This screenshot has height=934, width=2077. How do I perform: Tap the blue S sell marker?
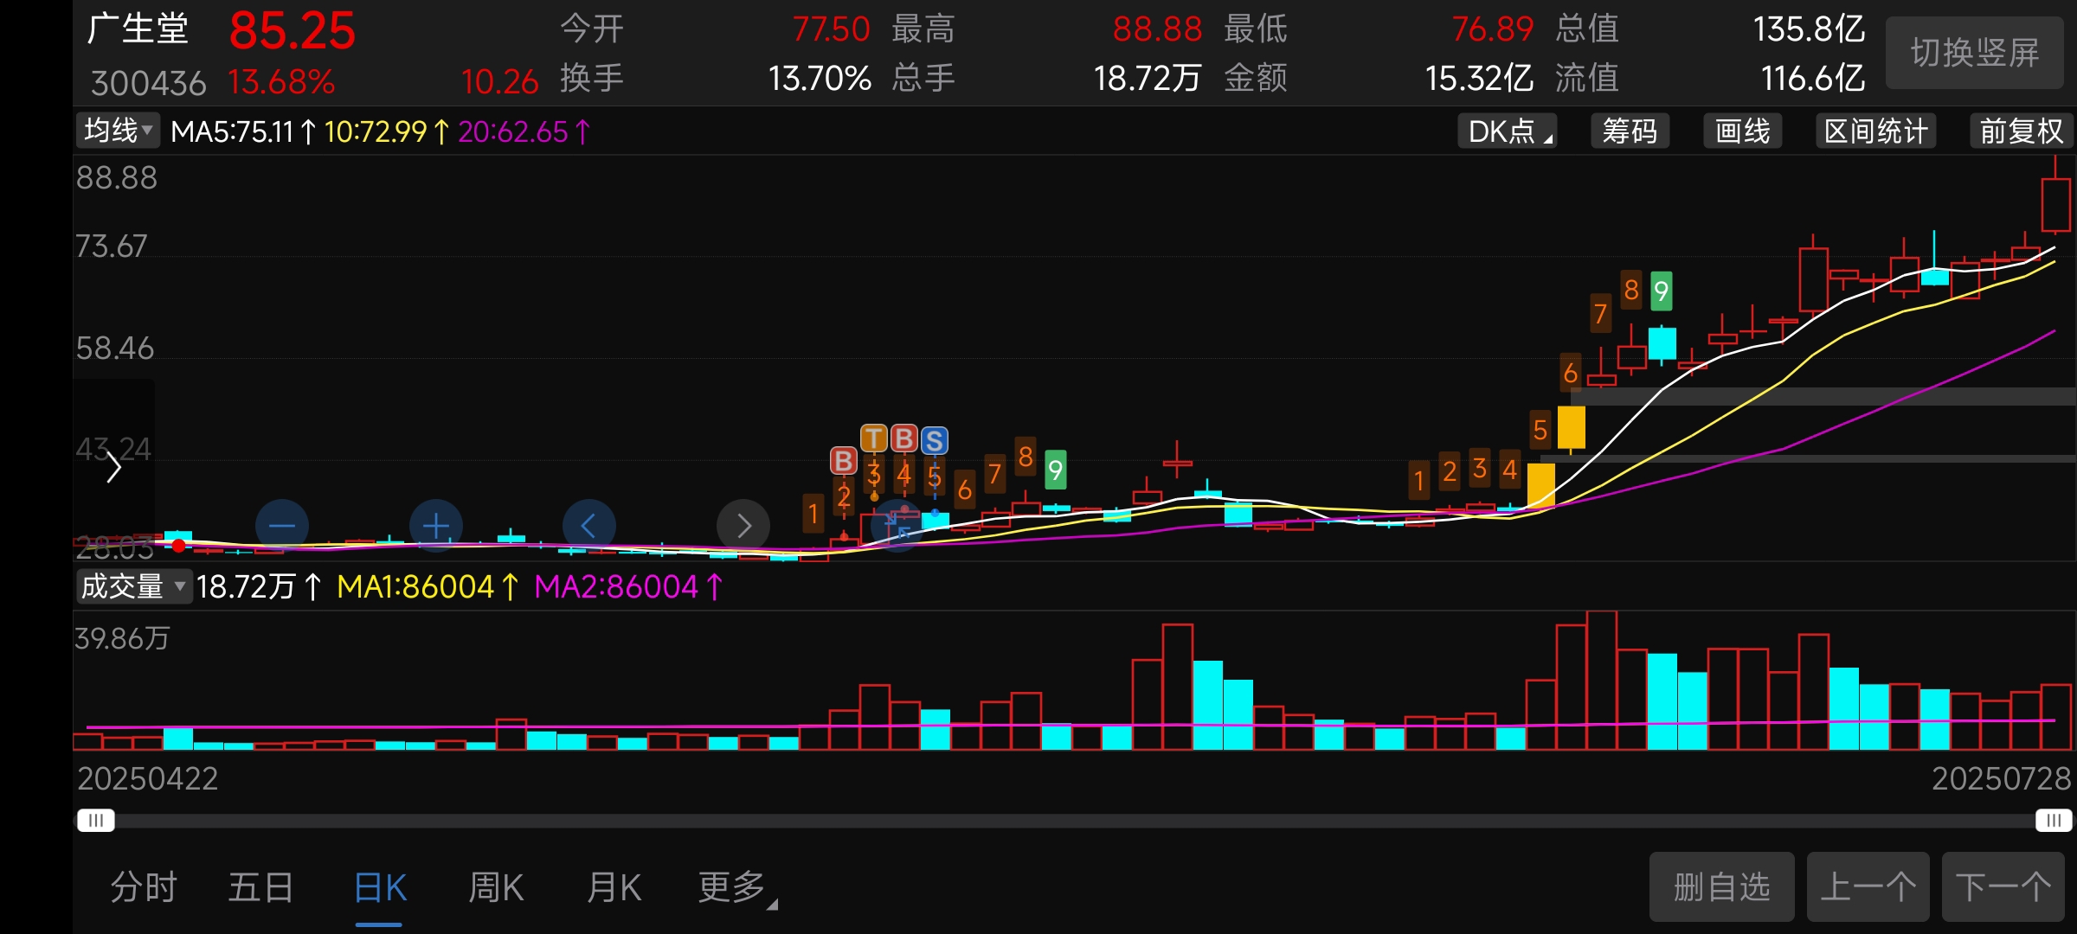coord(934,440)
